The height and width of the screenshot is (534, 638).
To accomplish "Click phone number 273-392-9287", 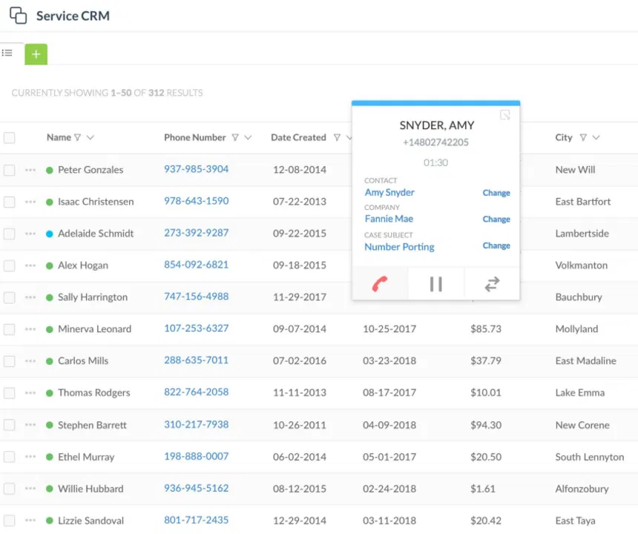I will [196, 233].
